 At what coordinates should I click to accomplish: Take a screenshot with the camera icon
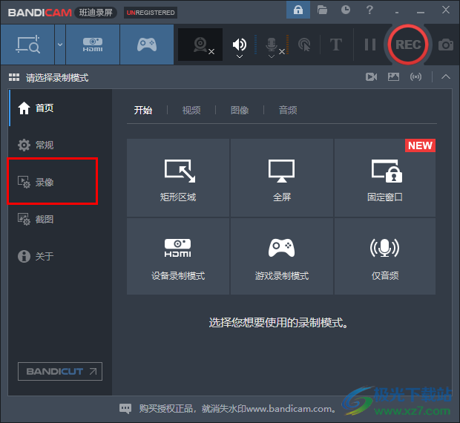[x=446, y=45]
